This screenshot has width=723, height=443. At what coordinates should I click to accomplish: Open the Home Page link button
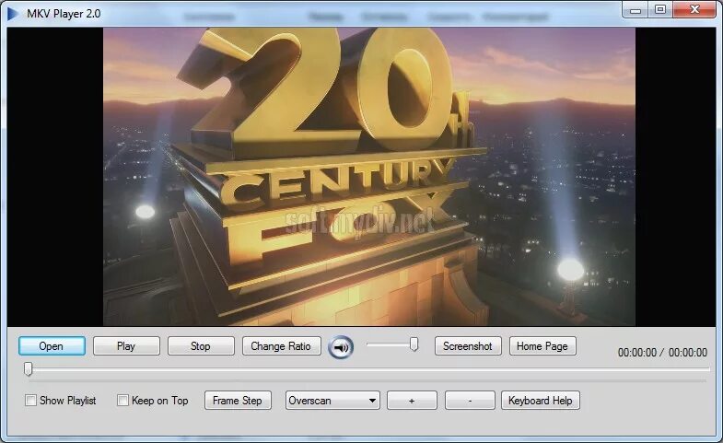[542, 345]
